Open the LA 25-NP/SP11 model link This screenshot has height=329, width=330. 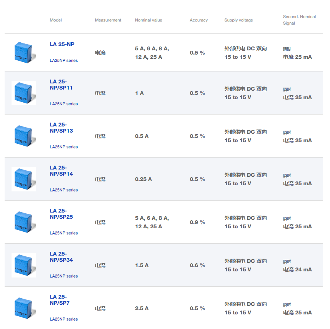pyautogui.click(x=61, y=85)
